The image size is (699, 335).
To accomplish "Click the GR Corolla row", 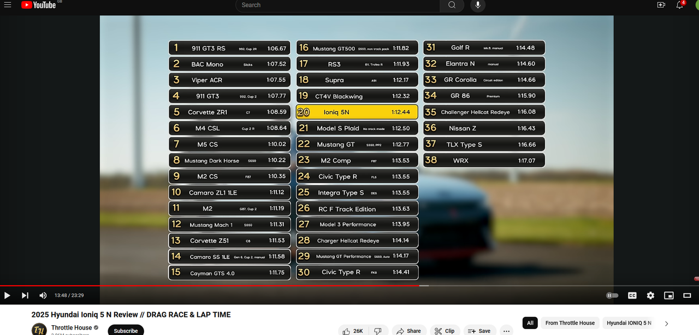I will click(484, 80).
